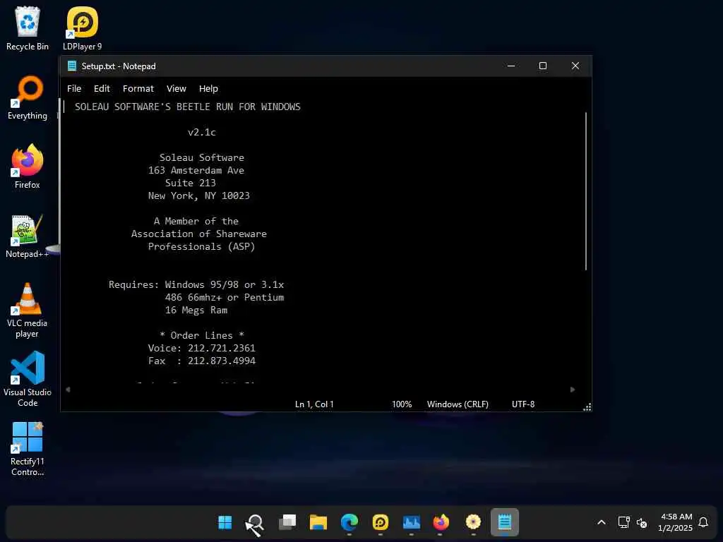This screenshot has width=723, height=542.
Task: Open the Help menu in Notepad
Action: 208,88
